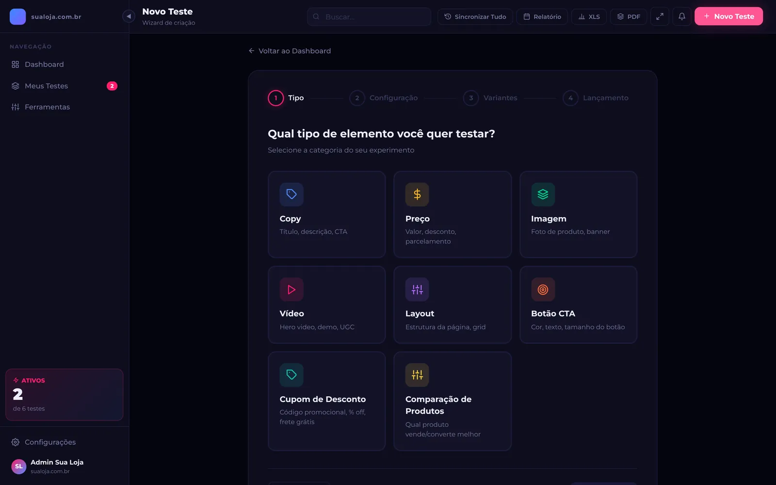Viewport: 776px width, 485px height.
Task: Collapse the sidebar with arrow button
Action: coord(129,16)
